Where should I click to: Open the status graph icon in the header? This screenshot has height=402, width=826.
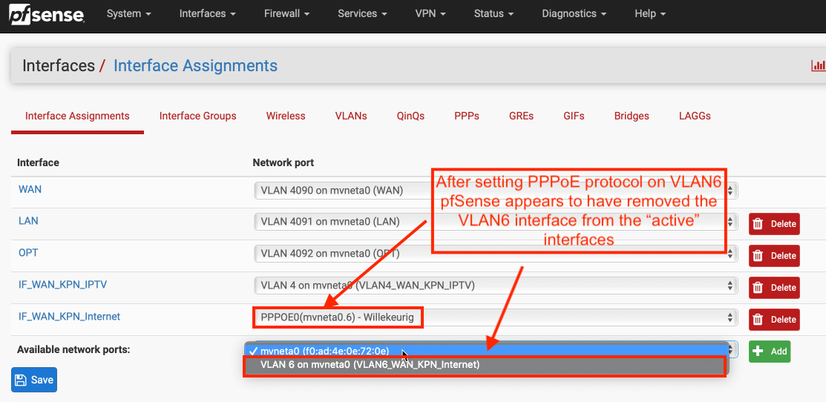[x=819, y=66]
